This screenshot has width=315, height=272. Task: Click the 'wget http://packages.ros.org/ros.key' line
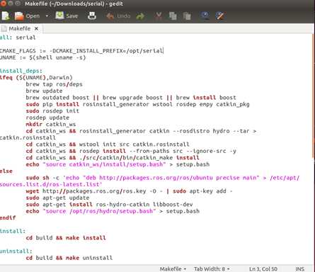tap(129, 191)
